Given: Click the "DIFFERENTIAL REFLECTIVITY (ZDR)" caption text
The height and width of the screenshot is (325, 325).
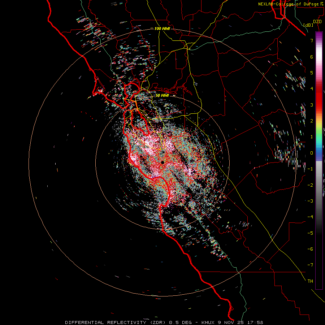Looking at the screenshot, I should pyautogui.click(x=115, y=322).
